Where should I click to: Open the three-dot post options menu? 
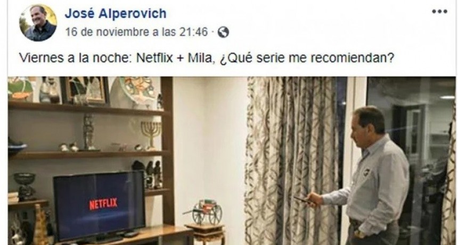439,12
